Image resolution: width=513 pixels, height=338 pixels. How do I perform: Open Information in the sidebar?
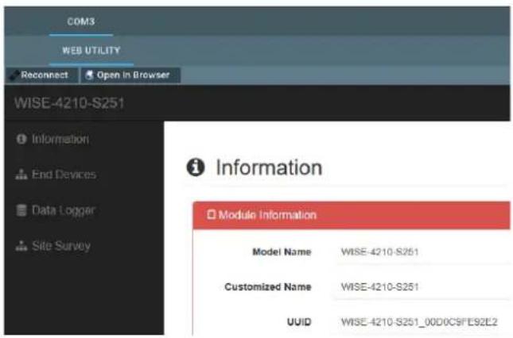click(x=52, y=140)
